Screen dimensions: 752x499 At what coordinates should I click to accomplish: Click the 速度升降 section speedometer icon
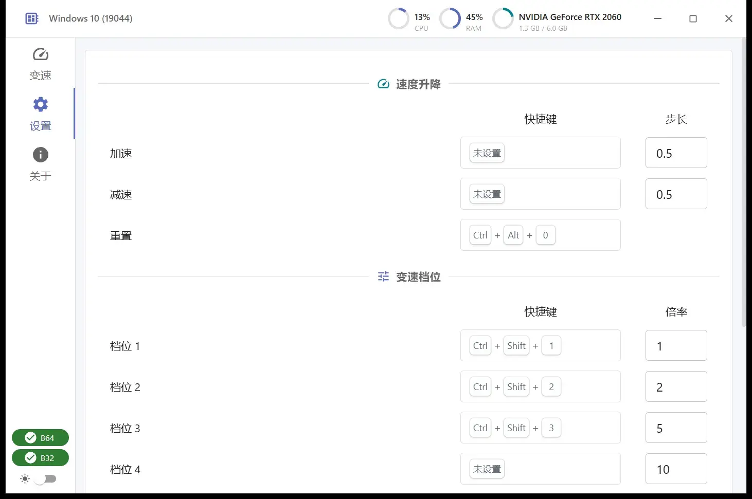click(x=383, y=84)
